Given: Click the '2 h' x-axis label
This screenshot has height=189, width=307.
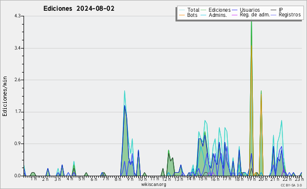Looking at the screenshot, I should [x=45, y=179].
